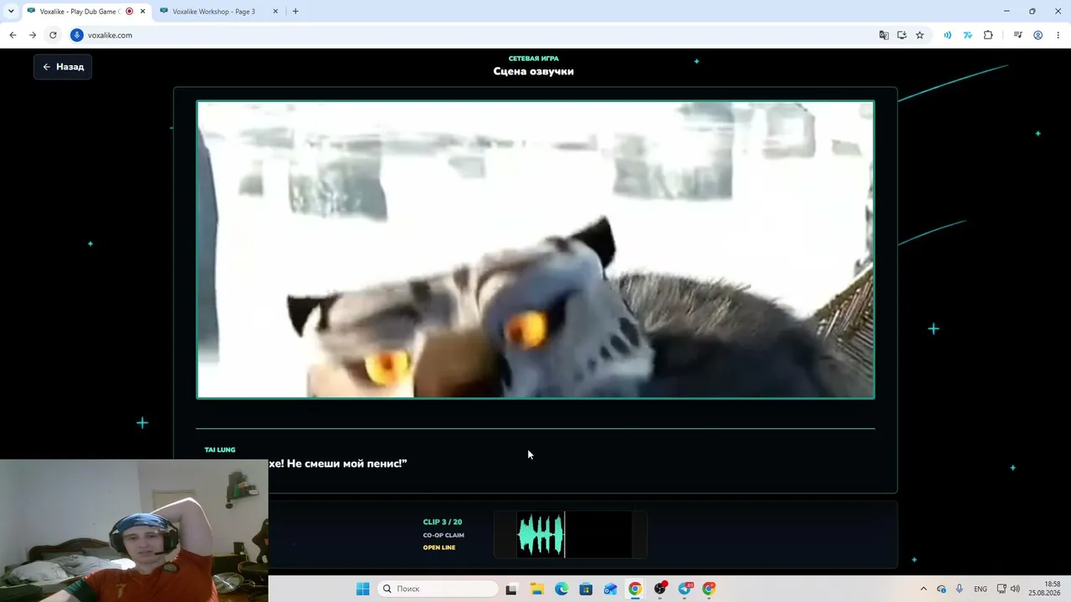This screenshot has height=602, width=1071.
Task: Open File Explorer from the taskbar
Action: click(x=536, y=589)
